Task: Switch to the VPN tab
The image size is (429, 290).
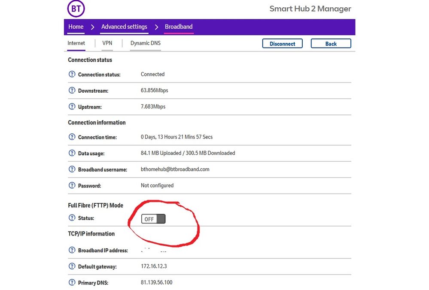Action: [x=107, y=43]
